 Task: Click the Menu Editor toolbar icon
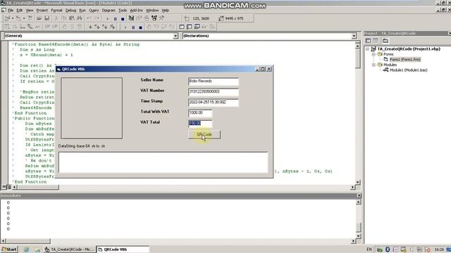[31, 18]
